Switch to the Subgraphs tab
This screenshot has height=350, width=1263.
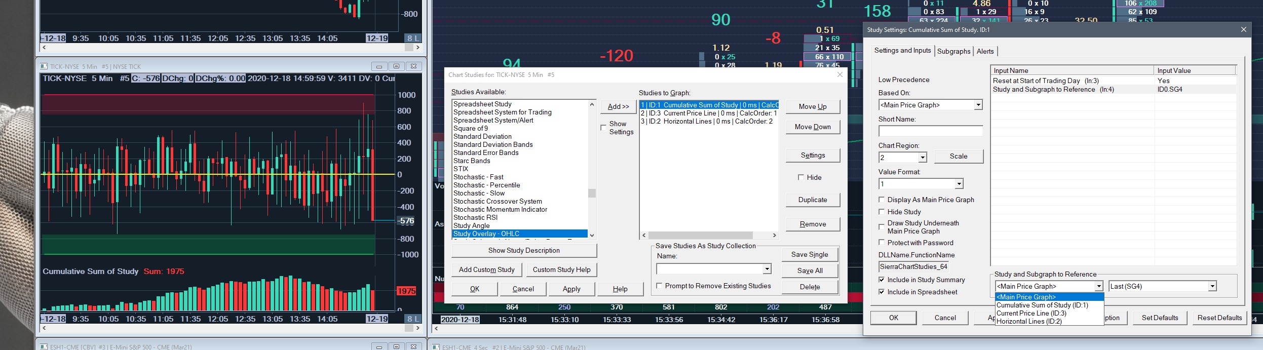[953, 51]
